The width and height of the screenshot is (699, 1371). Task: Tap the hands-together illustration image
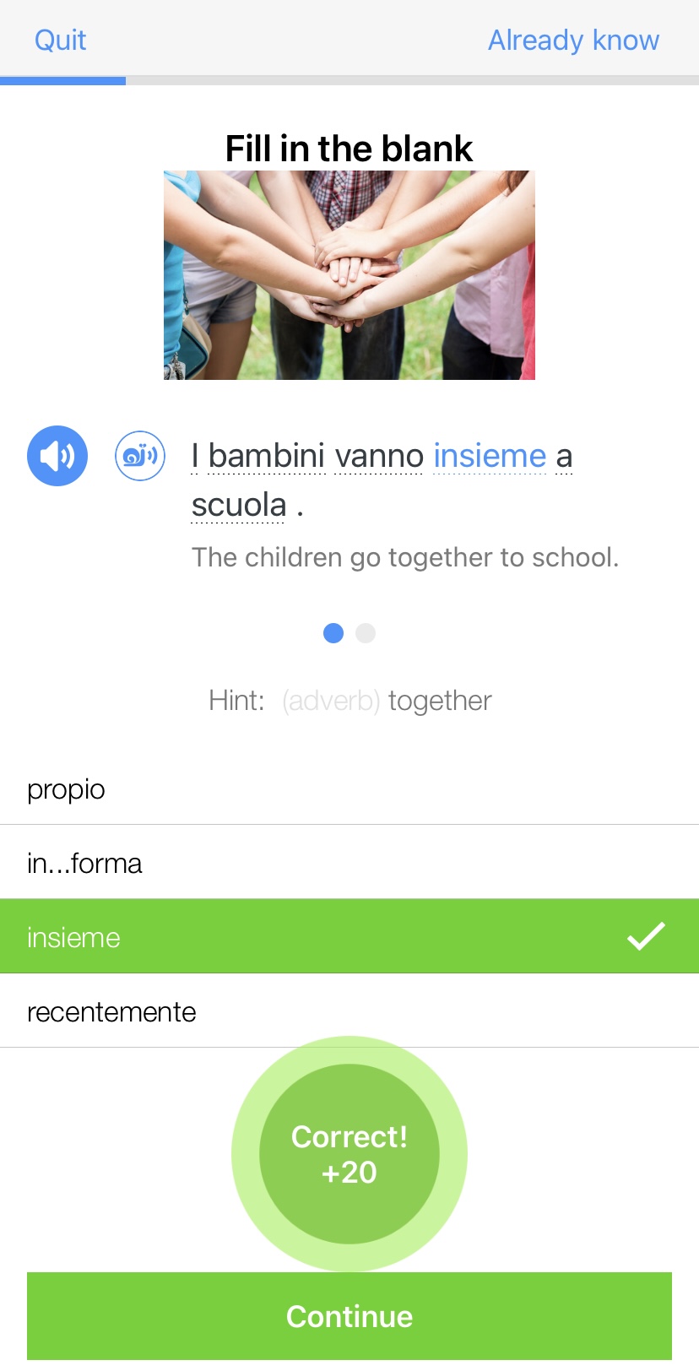(x=349, y=275)
